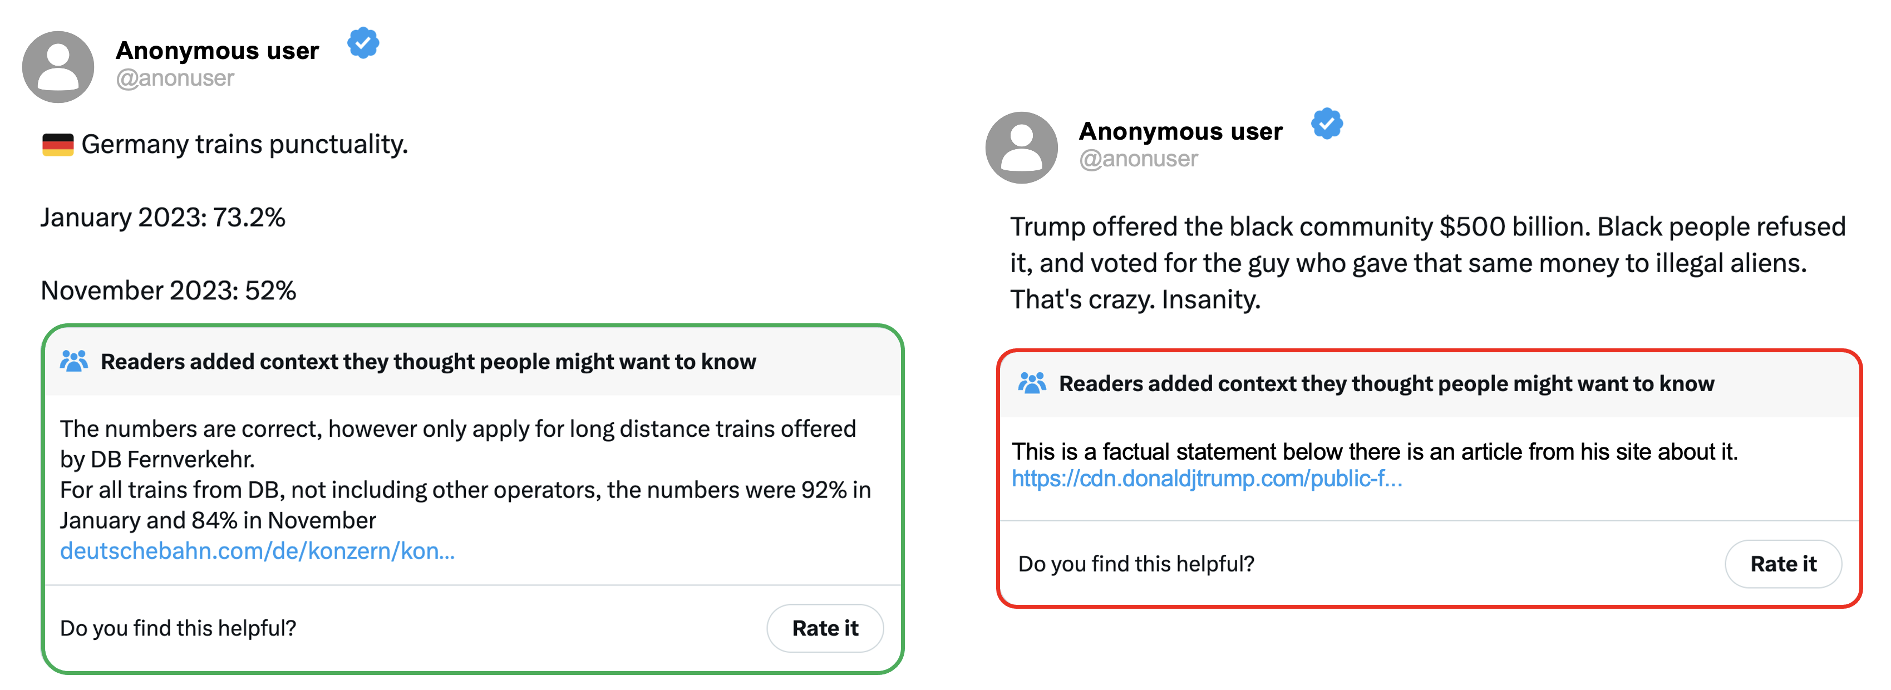The image size is (1891, 690).
Task: Click the DB Fernverkehr note body text
Action: click(x=465, y=474)
